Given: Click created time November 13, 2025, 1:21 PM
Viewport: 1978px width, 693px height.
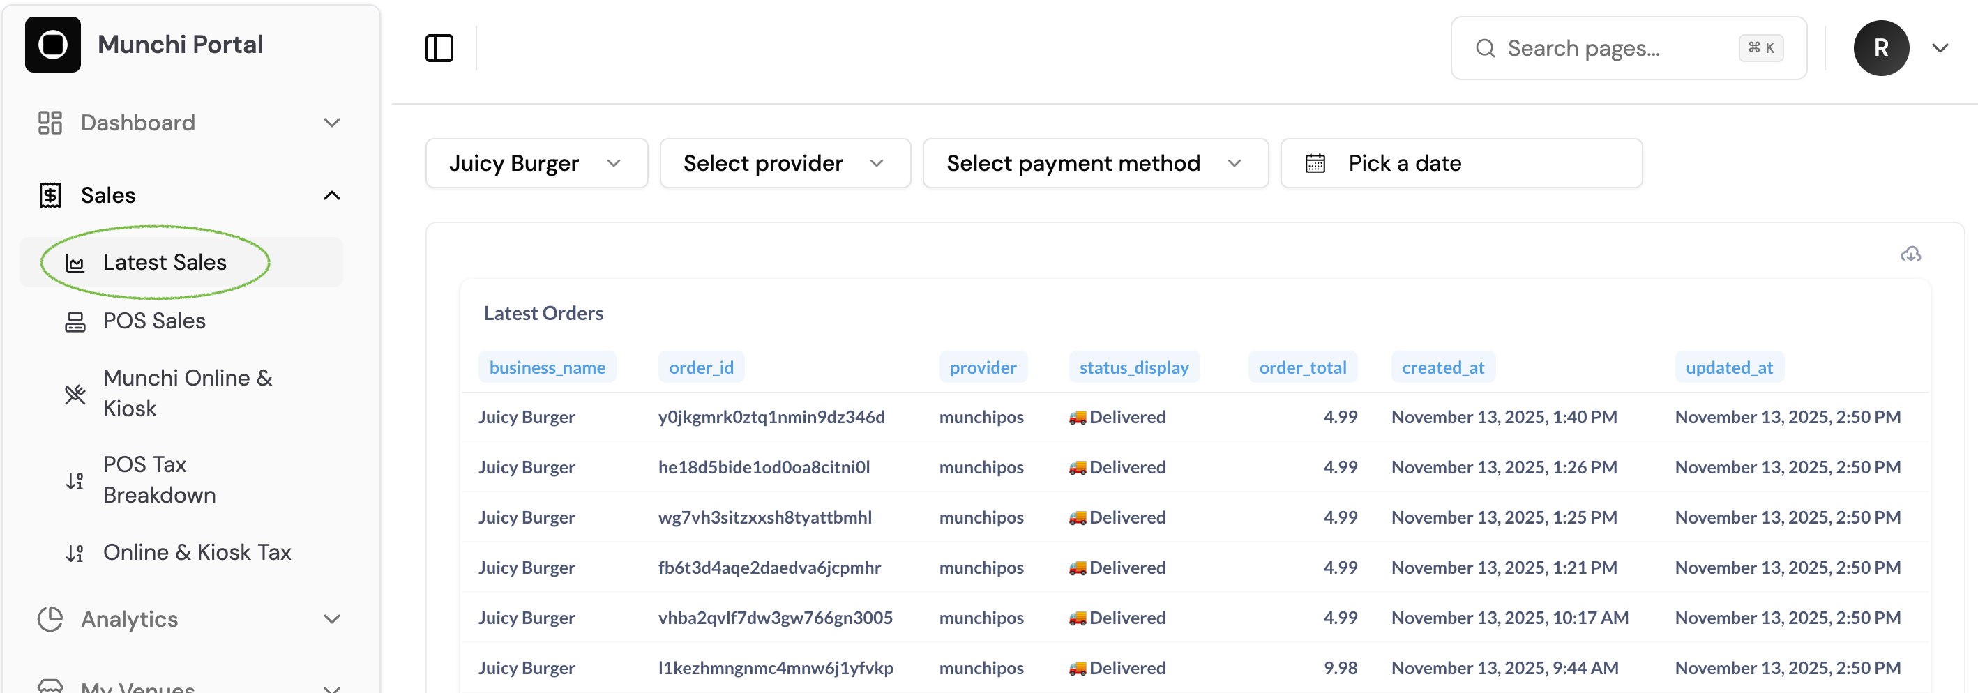Looking at the screenshot, I should [1504, 568].
